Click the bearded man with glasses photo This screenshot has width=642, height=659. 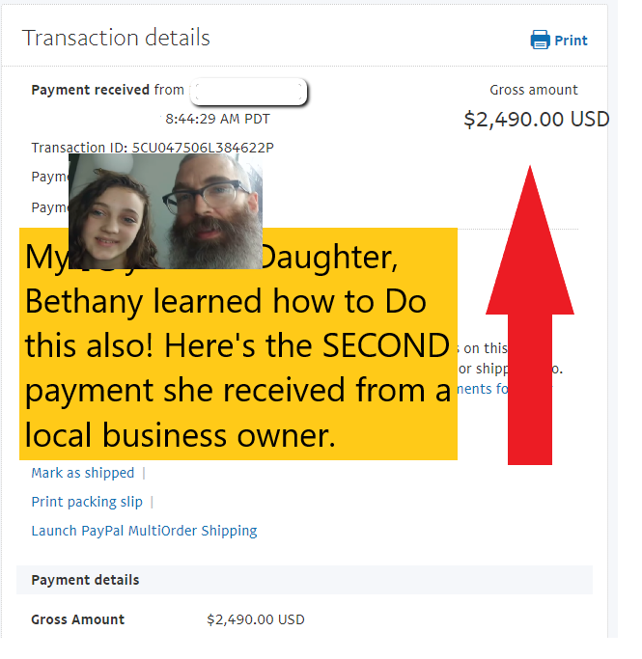[213, 211]
